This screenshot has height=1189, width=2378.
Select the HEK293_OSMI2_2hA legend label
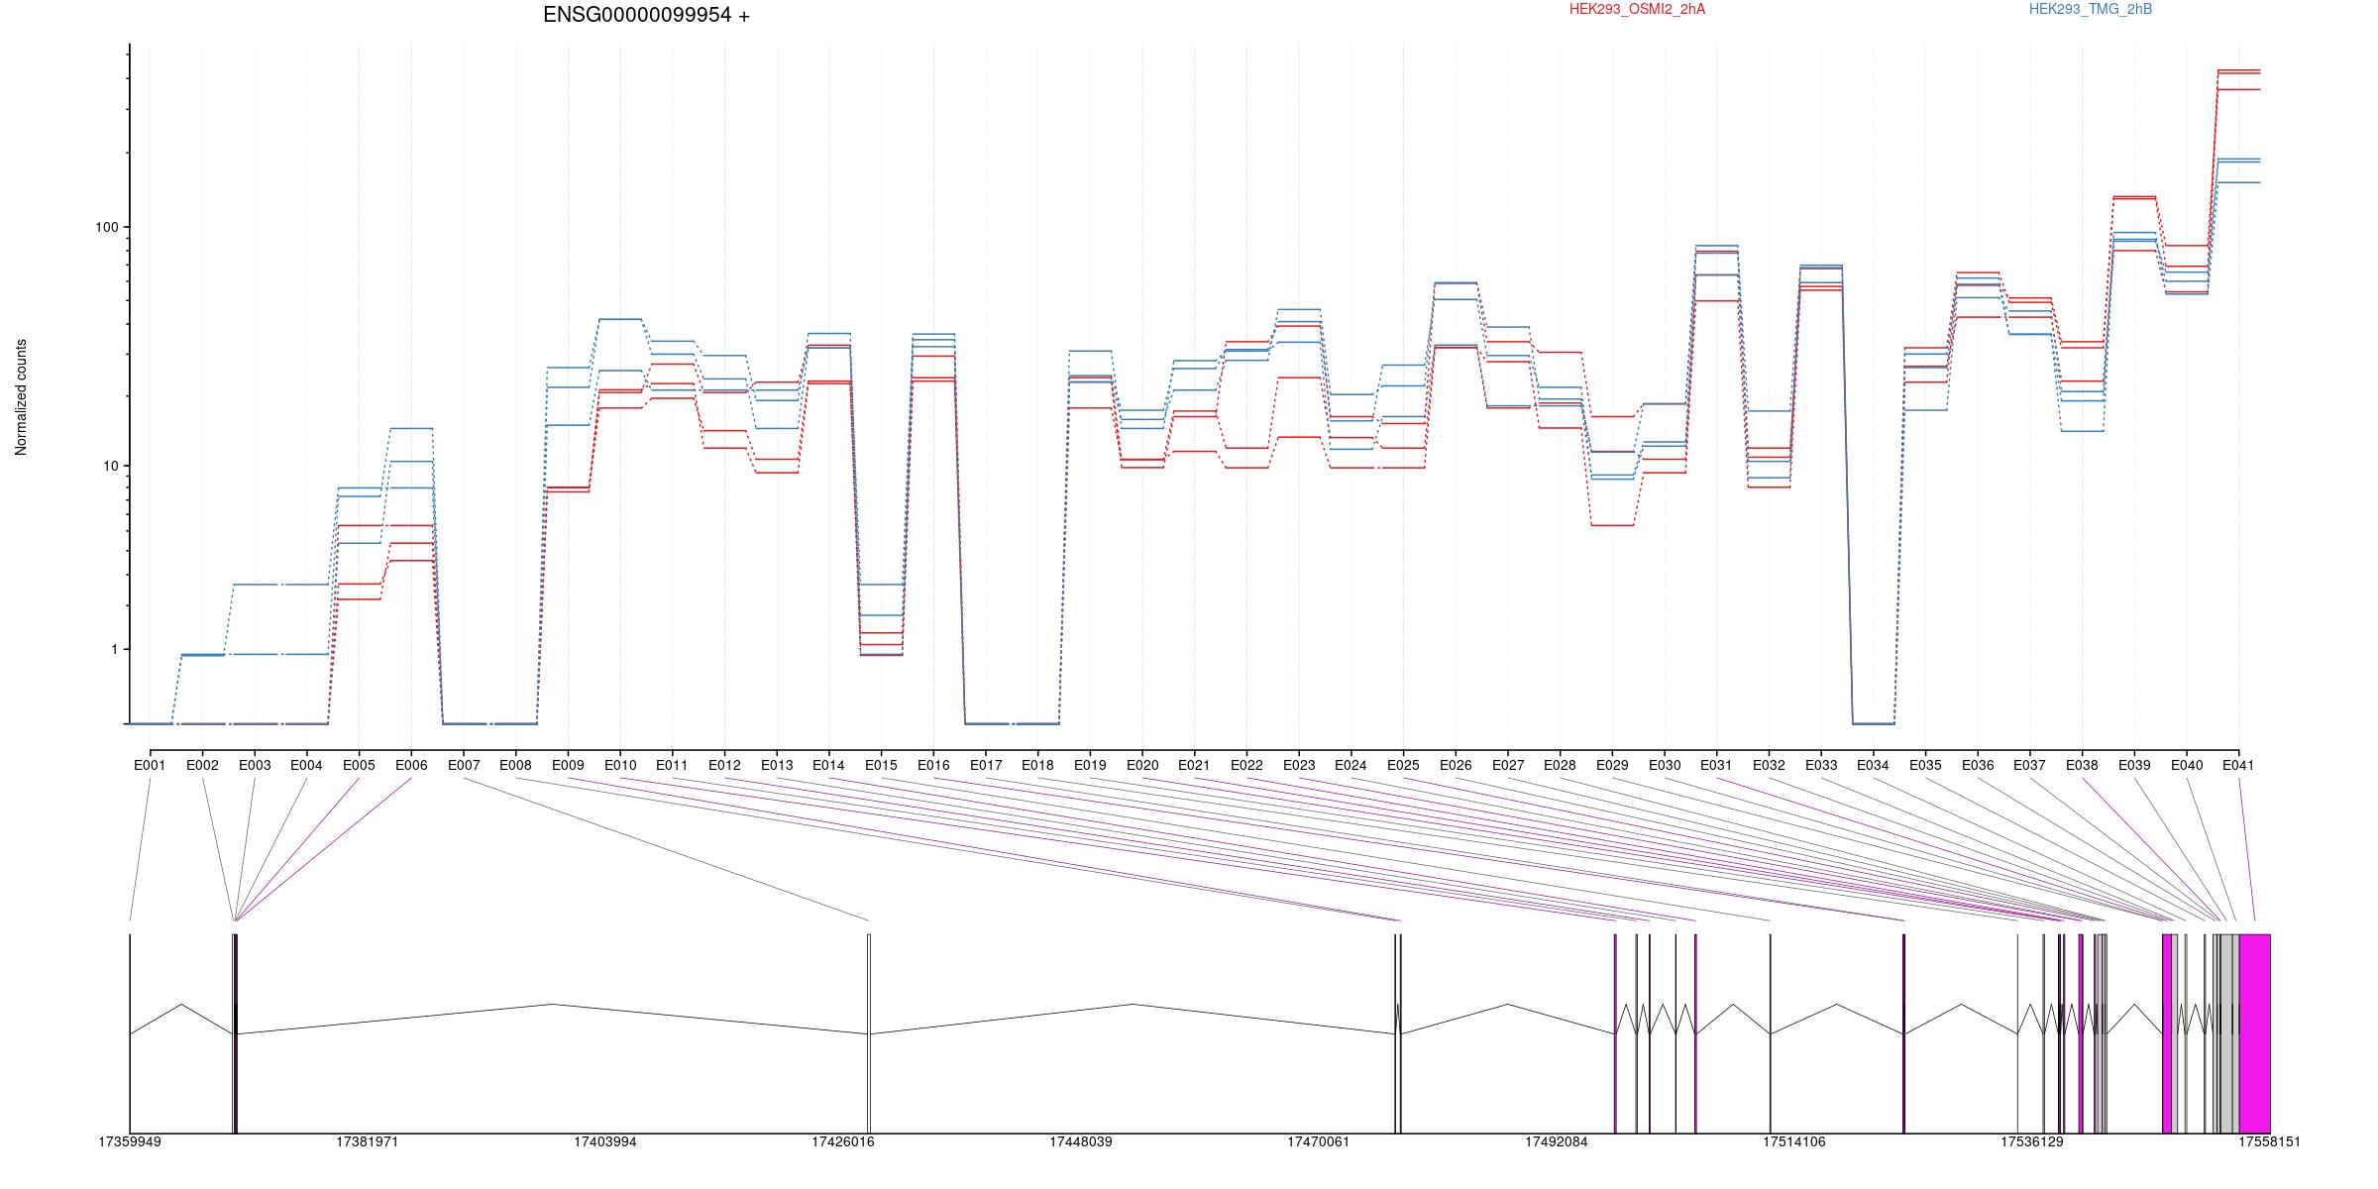(1637, 10)
